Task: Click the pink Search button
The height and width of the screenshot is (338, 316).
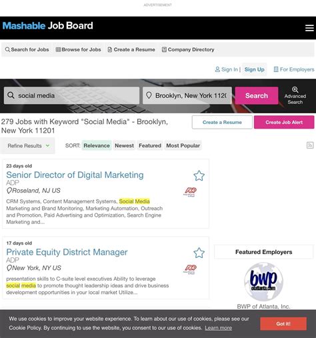Action: tap(257, 95)
